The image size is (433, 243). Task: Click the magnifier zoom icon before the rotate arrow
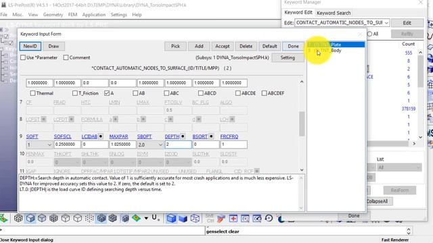(257, 218)
